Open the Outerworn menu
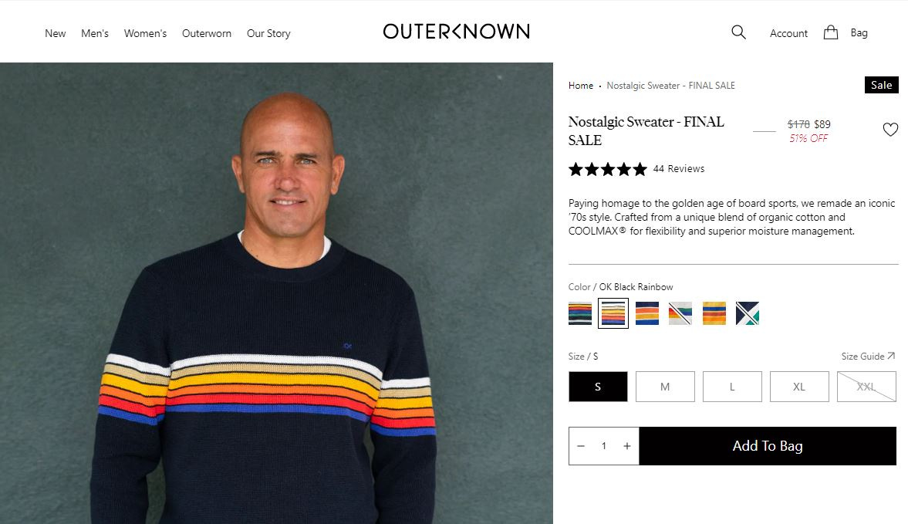The image size is (908, 524). coord(207,34)
